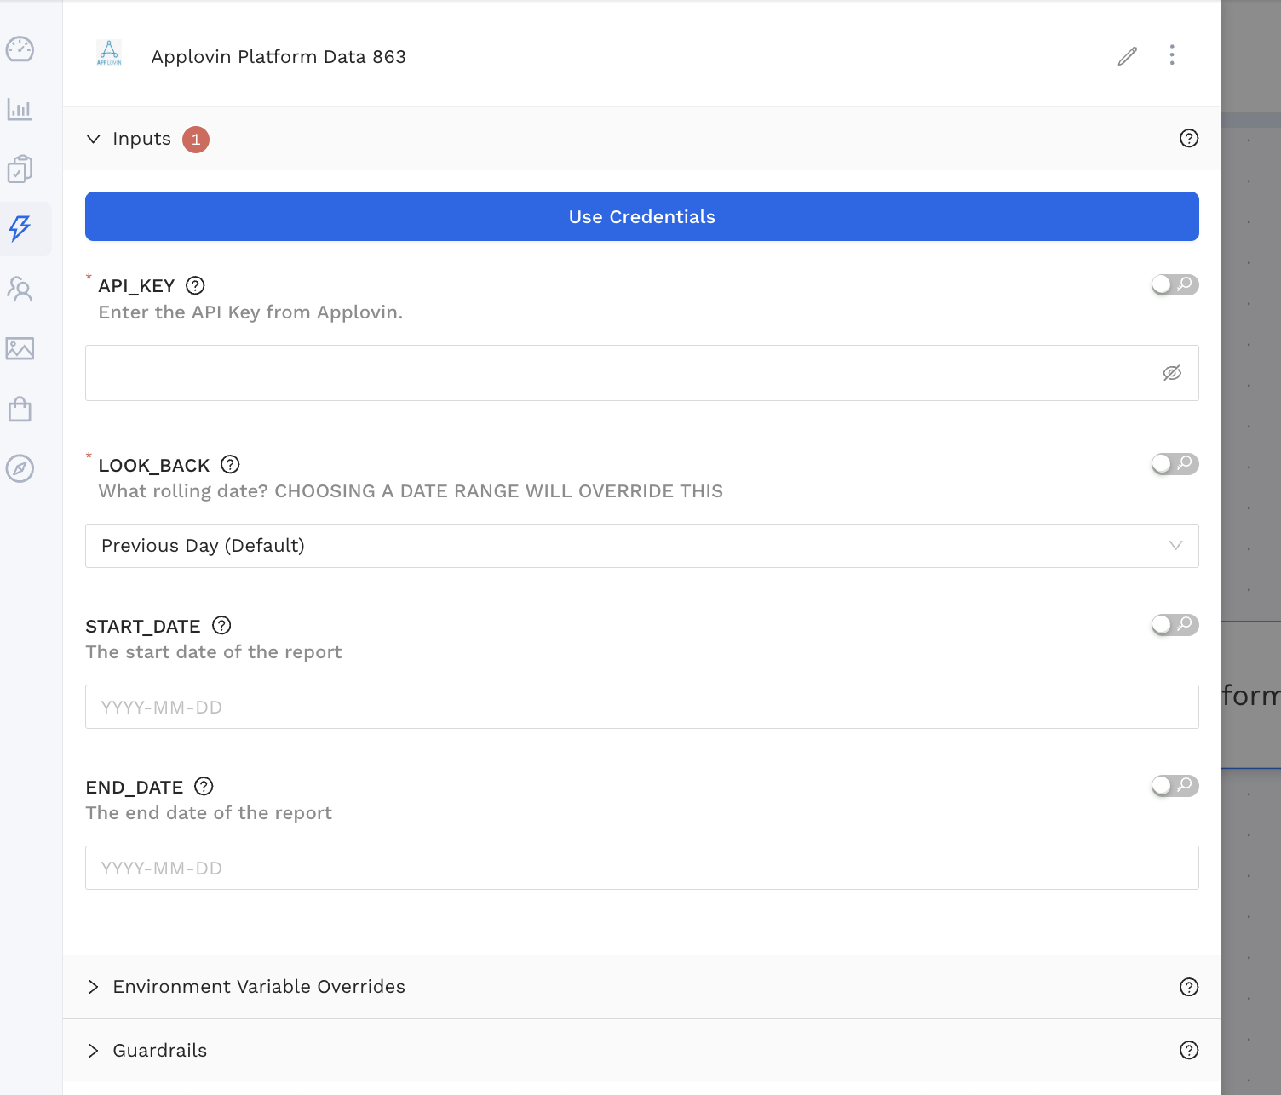Expand the Guardrails section
Screen dimensions: 1281x1095
pos(160,1050)
